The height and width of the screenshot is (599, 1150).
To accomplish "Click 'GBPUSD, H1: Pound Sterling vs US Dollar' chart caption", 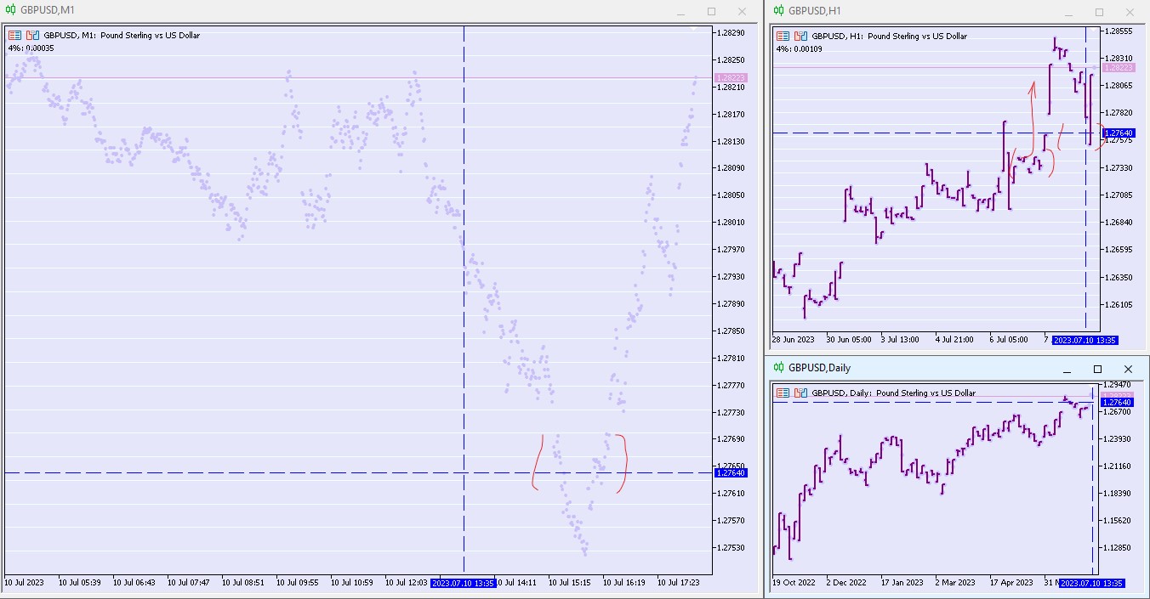I will [x=889, y=37].
